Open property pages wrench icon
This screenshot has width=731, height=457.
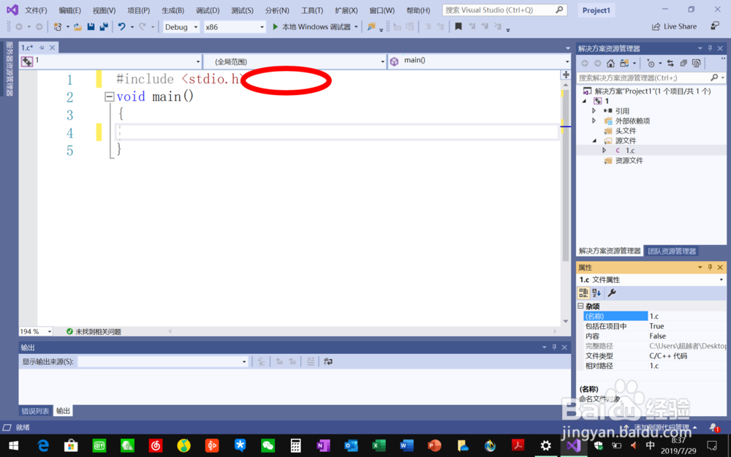point(612,293)
